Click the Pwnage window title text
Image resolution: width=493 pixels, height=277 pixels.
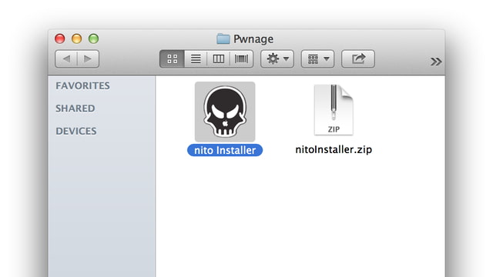point(253,39)
